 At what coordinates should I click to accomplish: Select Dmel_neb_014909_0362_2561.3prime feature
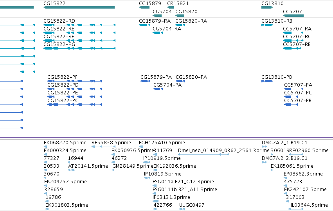(203, 154)
